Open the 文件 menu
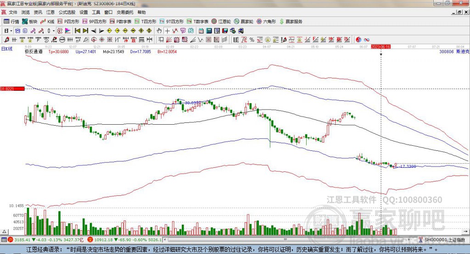Screen dimensions: 470x254 (x=13, y=12)
